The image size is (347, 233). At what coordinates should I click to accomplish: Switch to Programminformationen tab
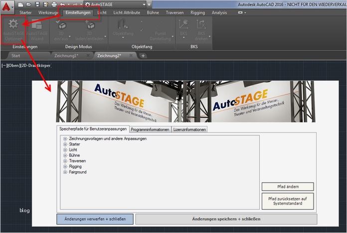(150, 129)
